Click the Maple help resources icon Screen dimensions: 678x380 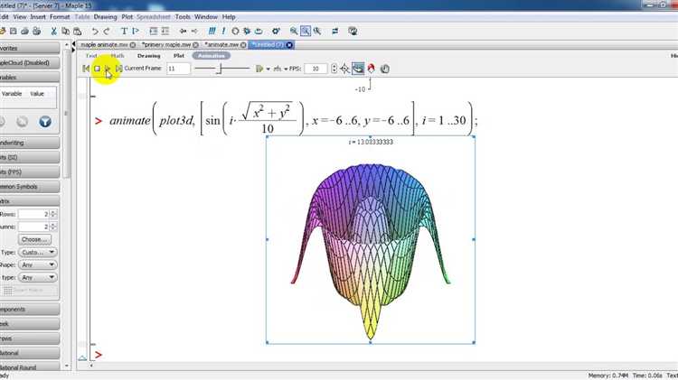click(353, 31)
